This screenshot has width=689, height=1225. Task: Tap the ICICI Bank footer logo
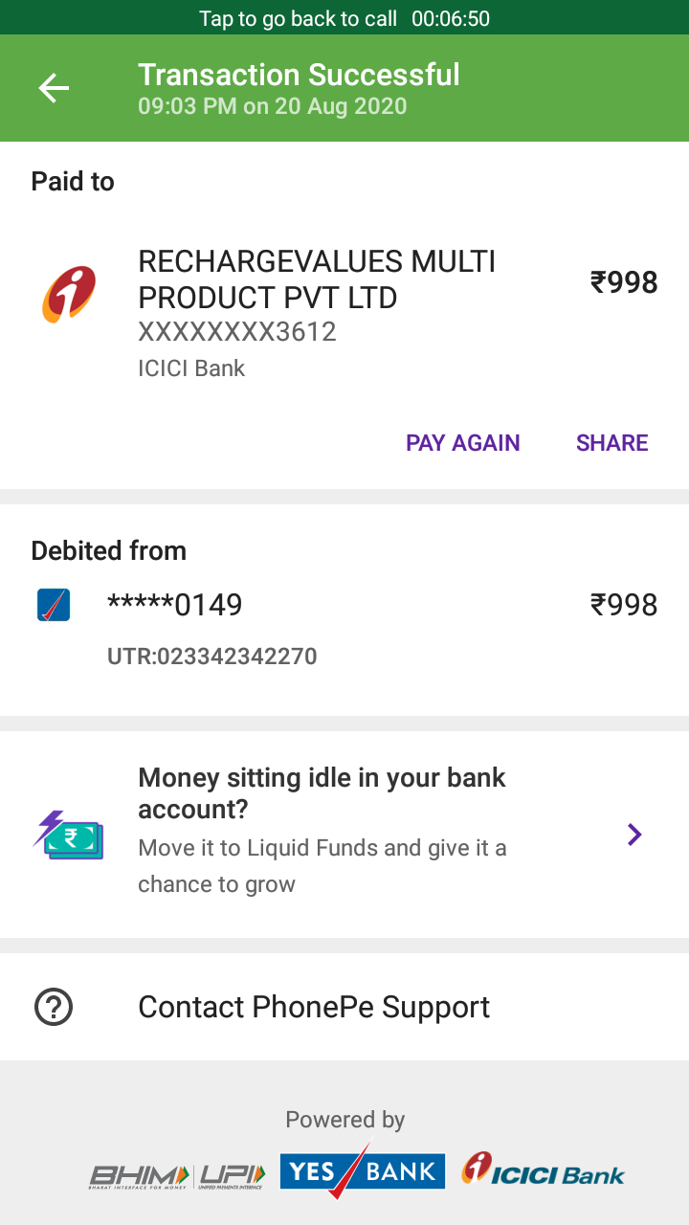pos(543,1171)
